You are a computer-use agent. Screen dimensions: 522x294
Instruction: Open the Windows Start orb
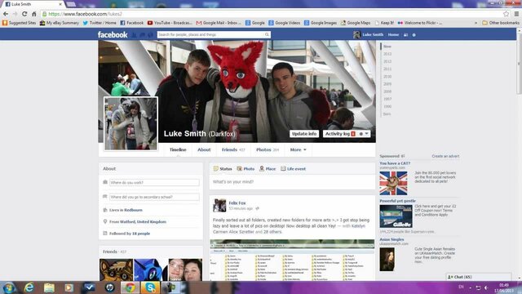pos(9,287)
